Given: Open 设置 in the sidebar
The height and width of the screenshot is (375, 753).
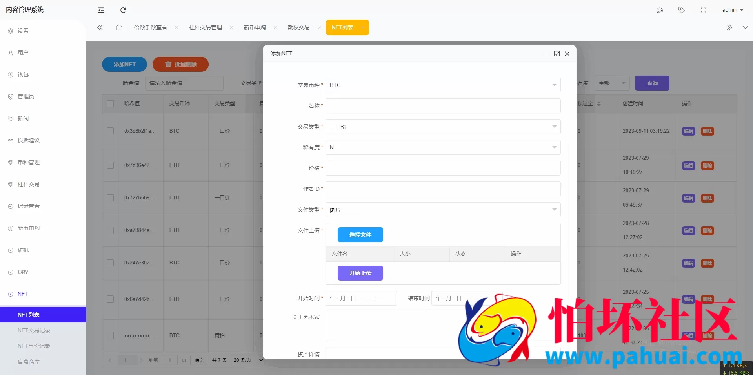Looking at the screenshot, I should 43,31.
